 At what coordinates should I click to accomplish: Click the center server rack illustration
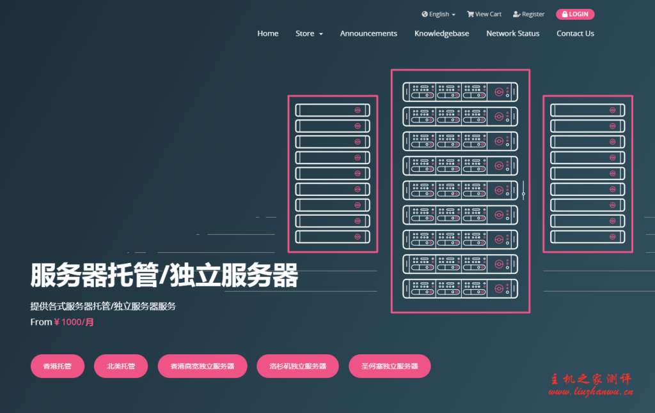tap(461, 190)
